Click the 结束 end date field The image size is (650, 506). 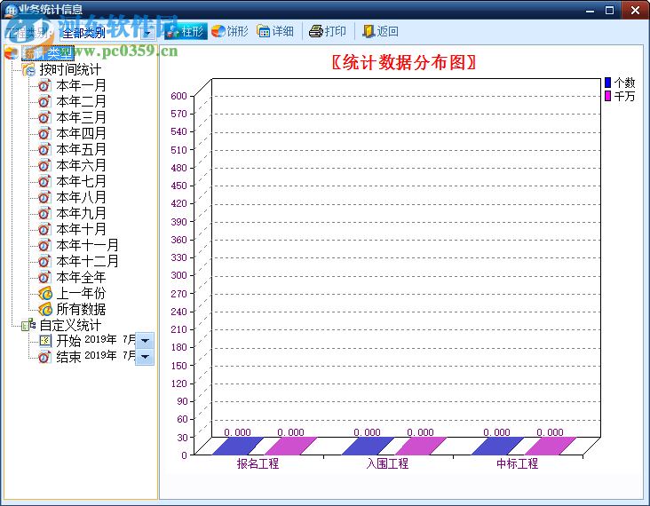click(110, 356)
